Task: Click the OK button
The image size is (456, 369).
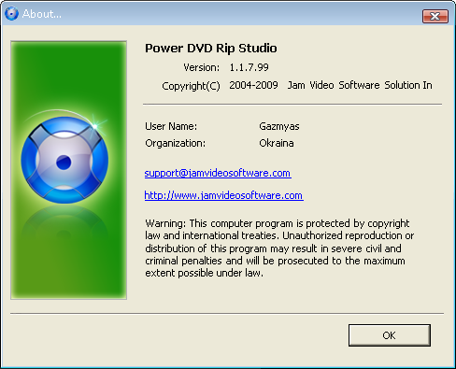Action: pyautogui.click(x=390, y=335)
